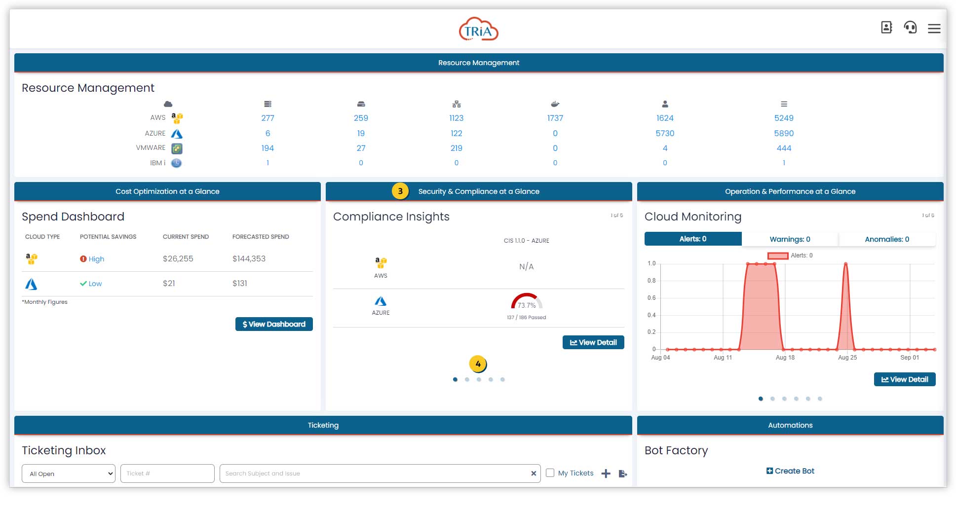Open the Low potential savings link
The height and width of the screenshot is (510, 956).
pos(95,284)
